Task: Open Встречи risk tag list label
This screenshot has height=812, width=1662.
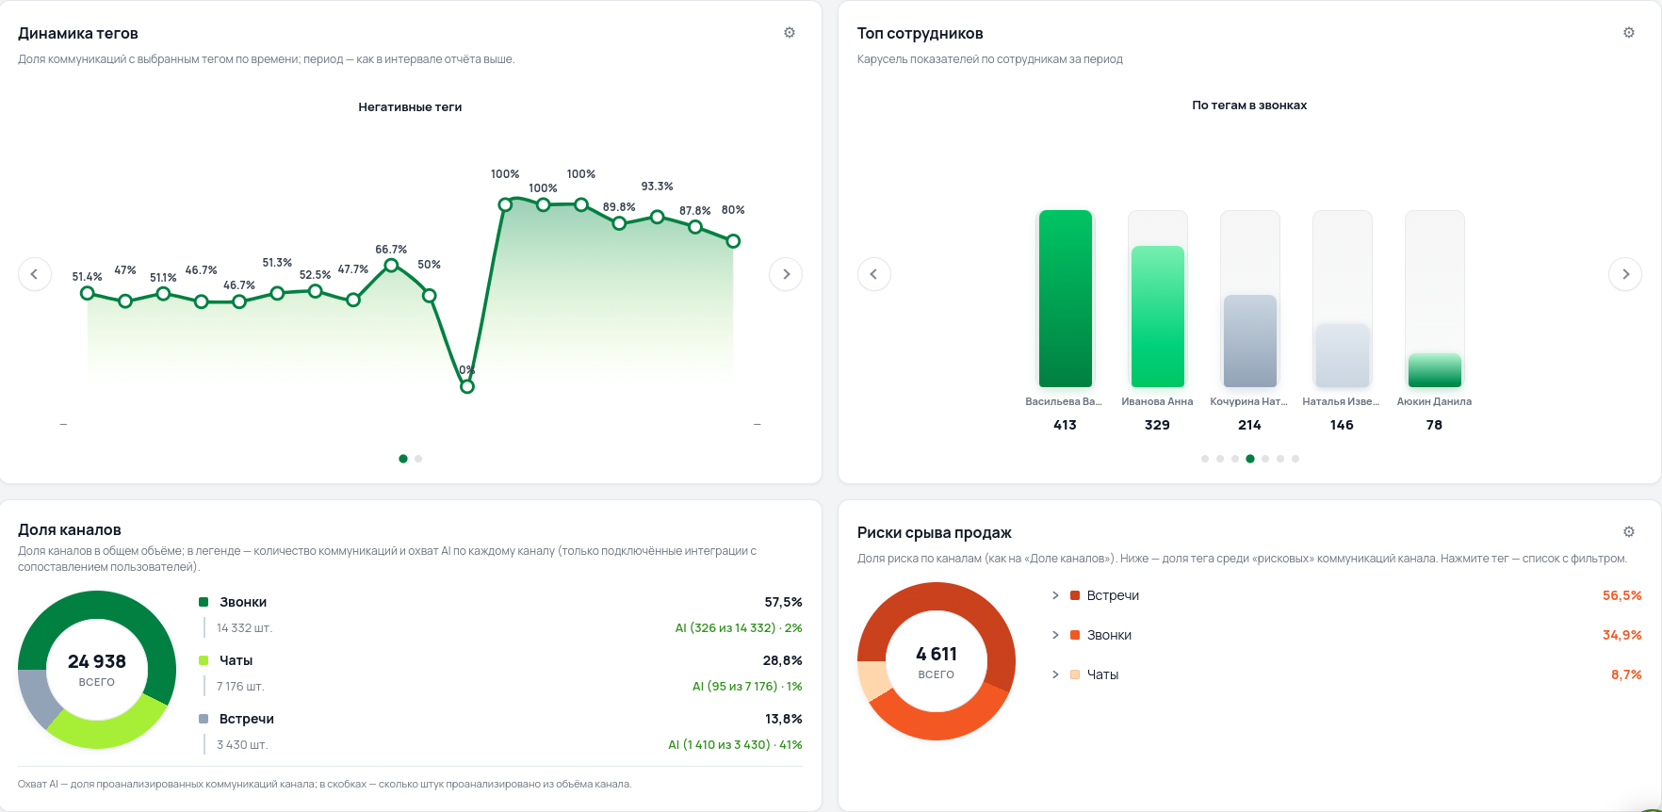Action: (1113, 595)
